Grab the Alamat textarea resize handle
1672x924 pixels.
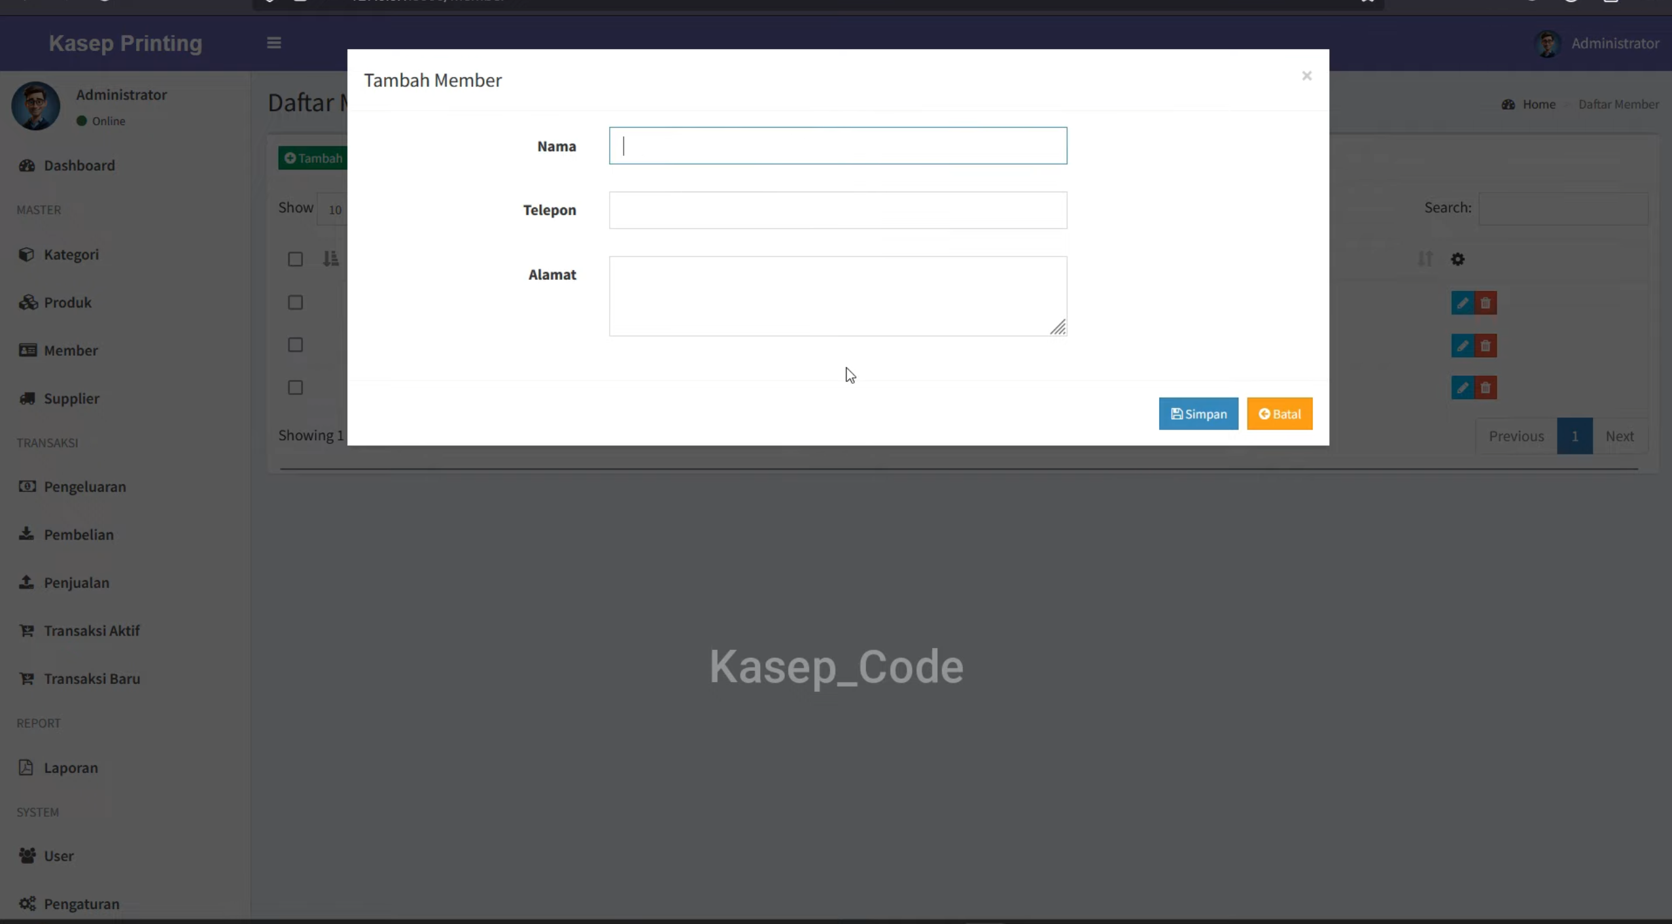(x=1058, y=327)
